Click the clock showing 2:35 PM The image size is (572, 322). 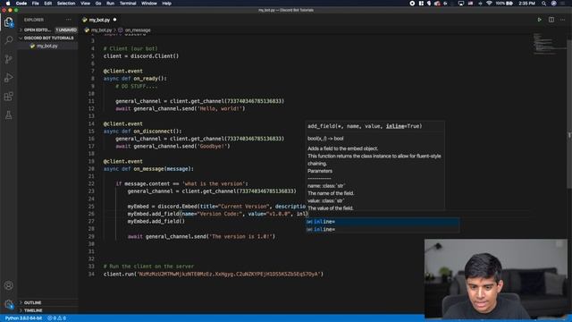(526, 4)
